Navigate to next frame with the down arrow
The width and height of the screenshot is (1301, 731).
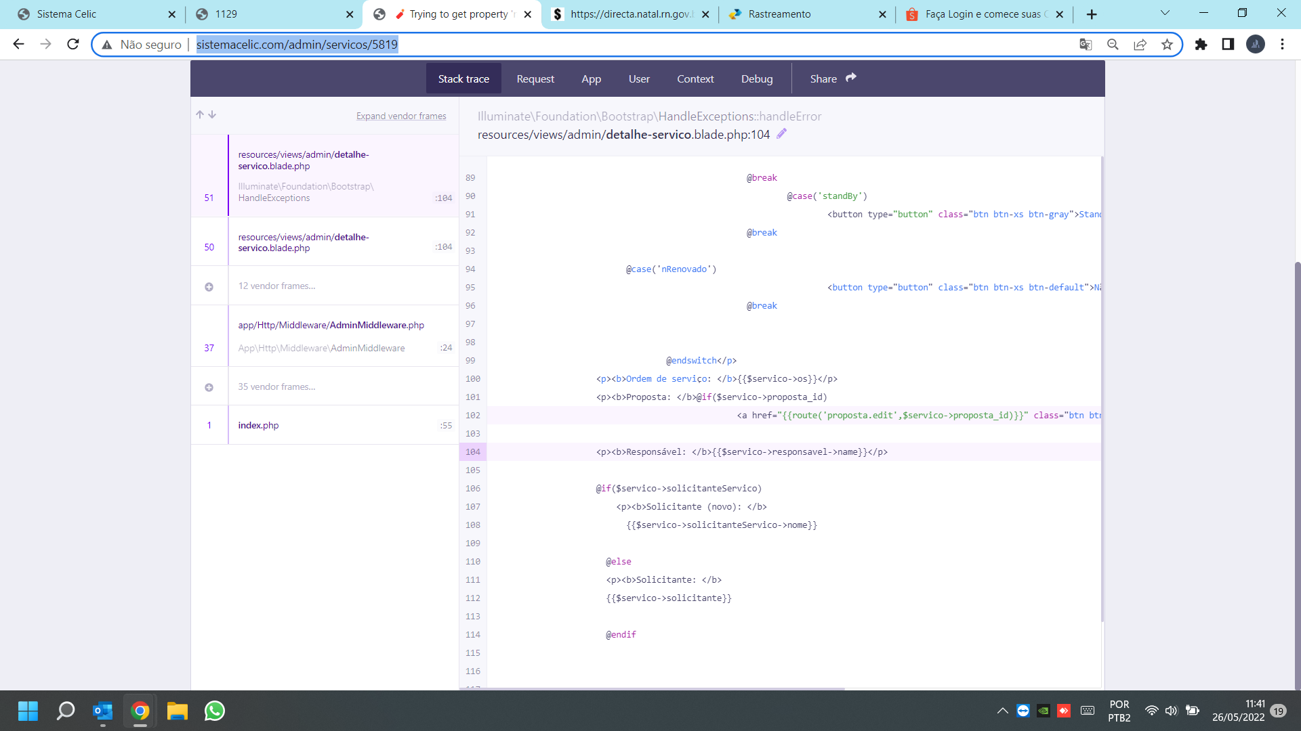pyautogui.click(x=212, y=114)
